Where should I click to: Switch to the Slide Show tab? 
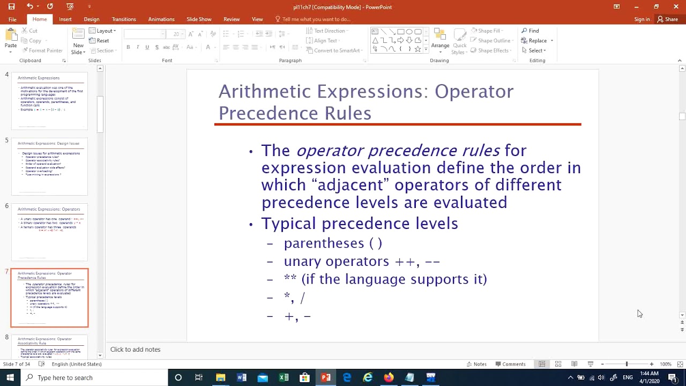[x=199, y=19]
